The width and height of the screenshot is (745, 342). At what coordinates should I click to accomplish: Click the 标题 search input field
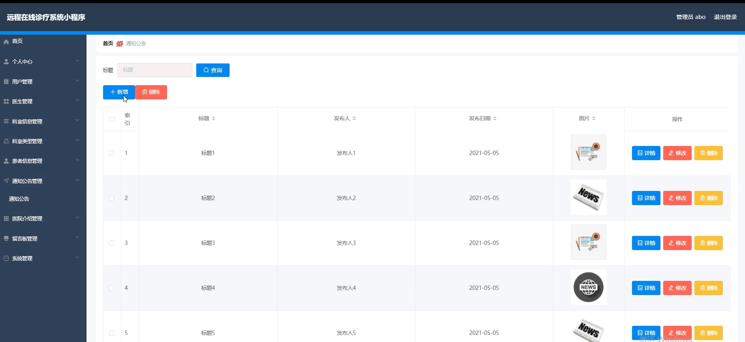(x=154, y=70)
